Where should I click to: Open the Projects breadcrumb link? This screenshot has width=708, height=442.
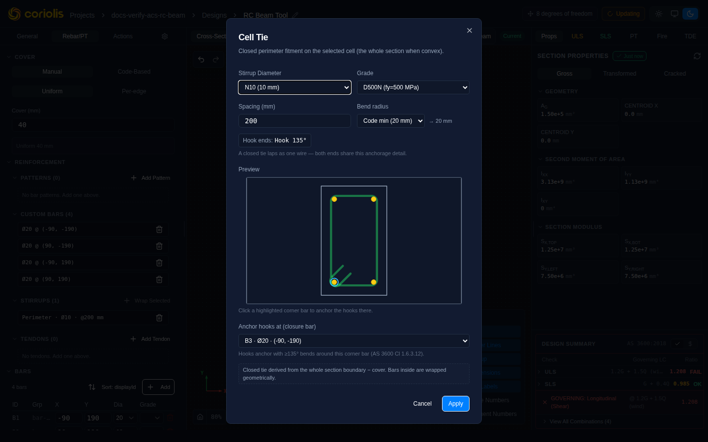click(x=82, y=15)
